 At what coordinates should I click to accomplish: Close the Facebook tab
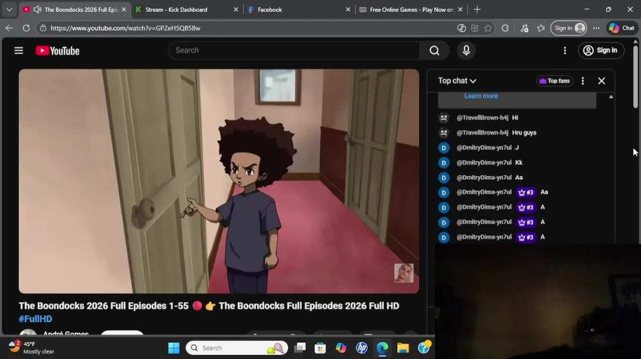(348, 9)
